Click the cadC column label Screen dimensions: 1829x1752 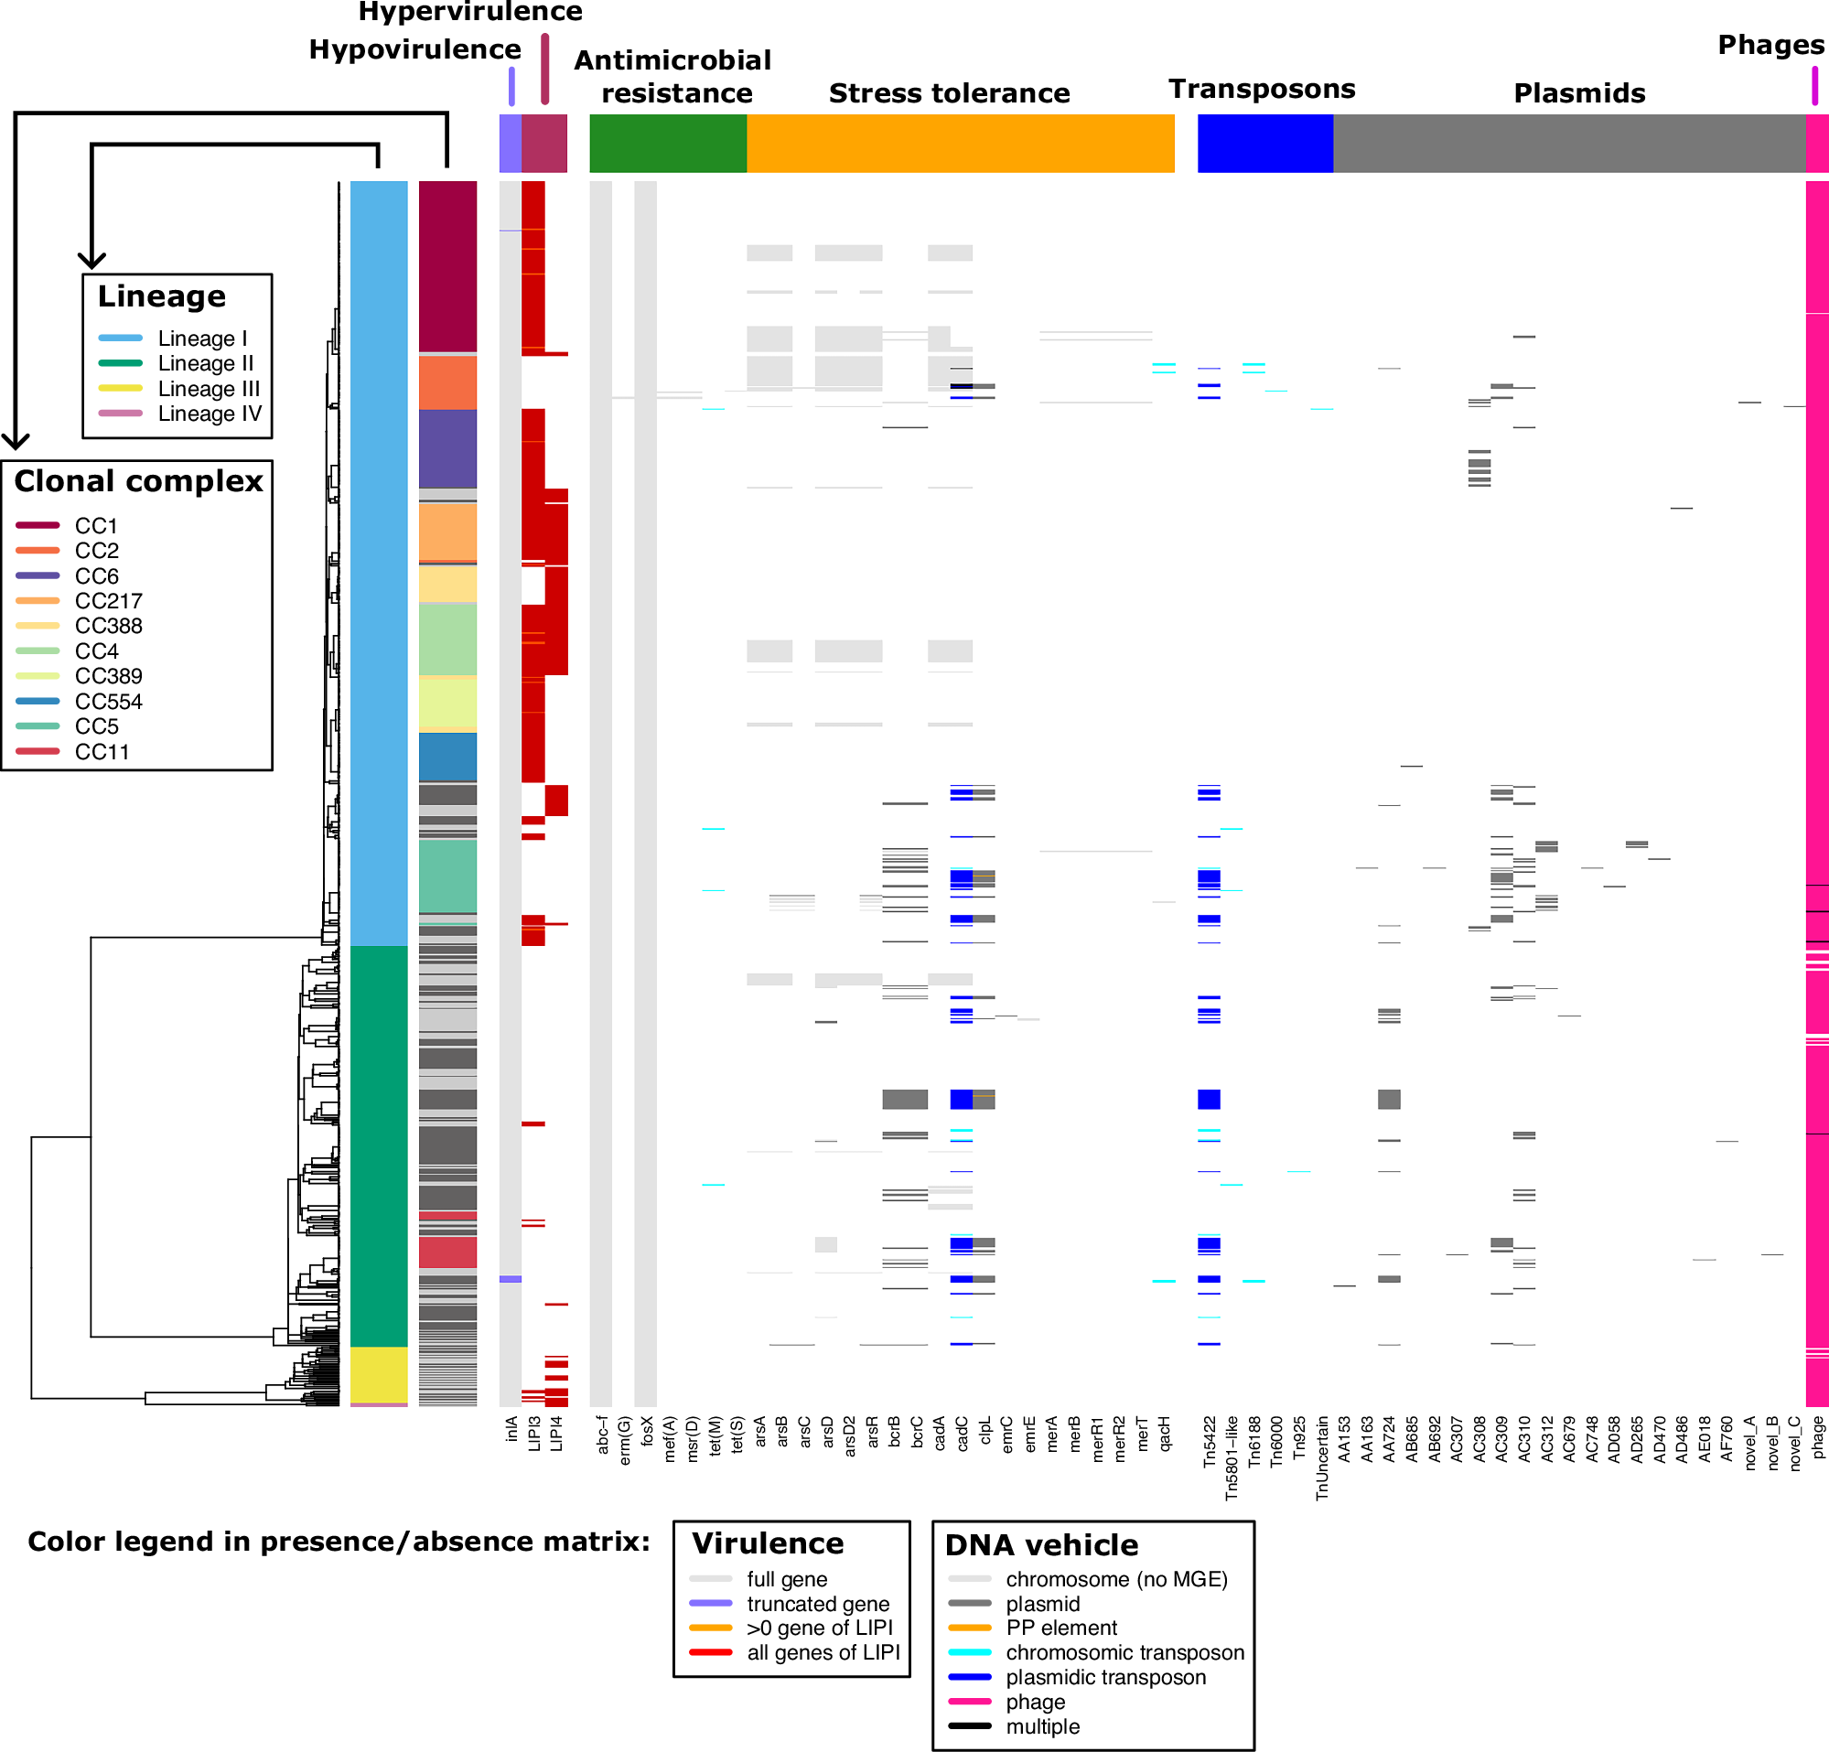click(x=963, y=1435)
